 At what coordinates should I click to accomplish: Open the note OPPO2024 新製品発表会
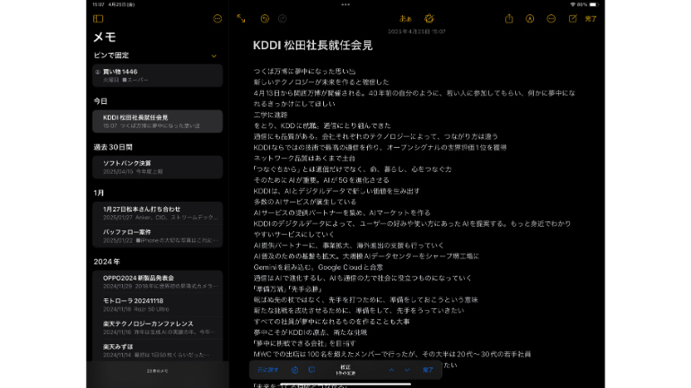click(157, 282)
